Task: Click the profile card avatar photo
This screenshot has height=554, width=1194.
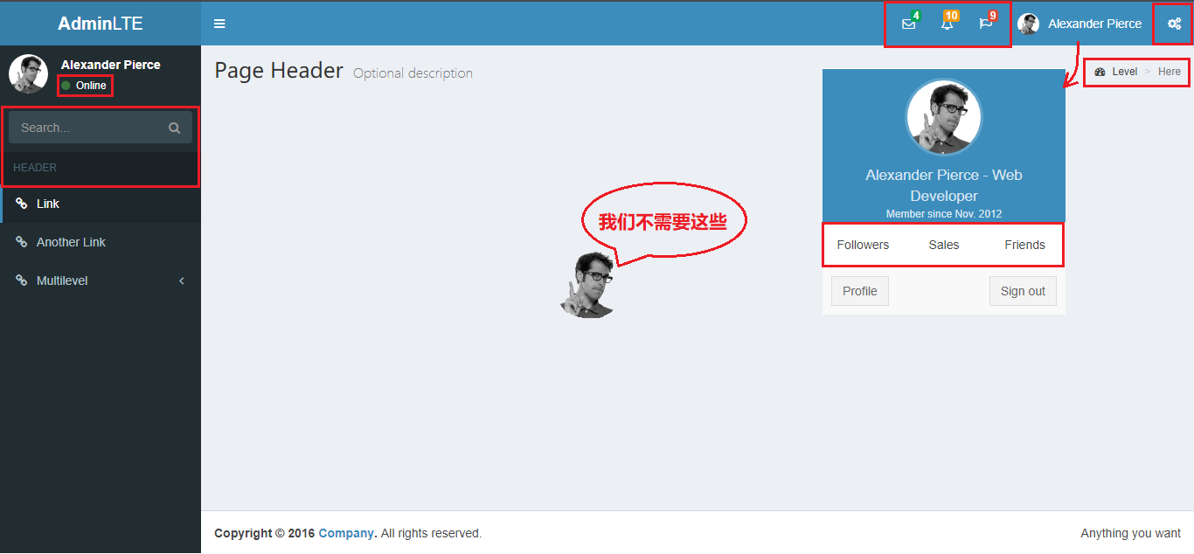Action: 943,116
